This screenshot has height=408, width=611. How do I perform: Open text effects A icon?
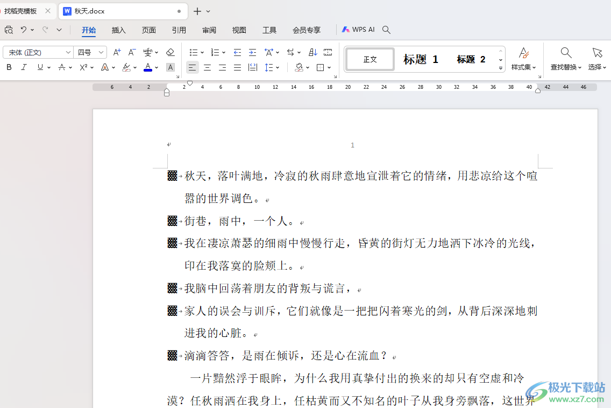105,67
